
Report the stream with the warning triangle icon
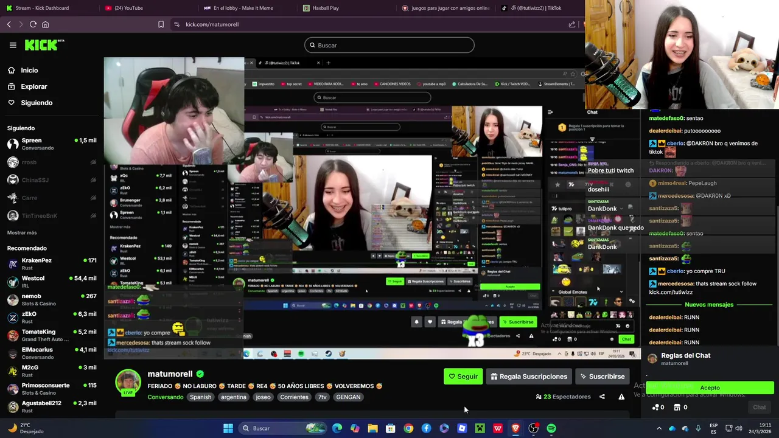pos(621,397)
